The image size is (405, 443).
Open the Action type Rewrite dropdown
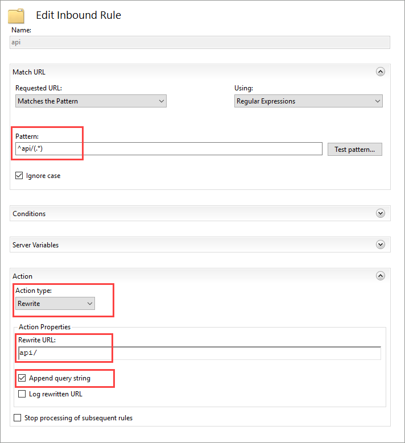point(55,304)
